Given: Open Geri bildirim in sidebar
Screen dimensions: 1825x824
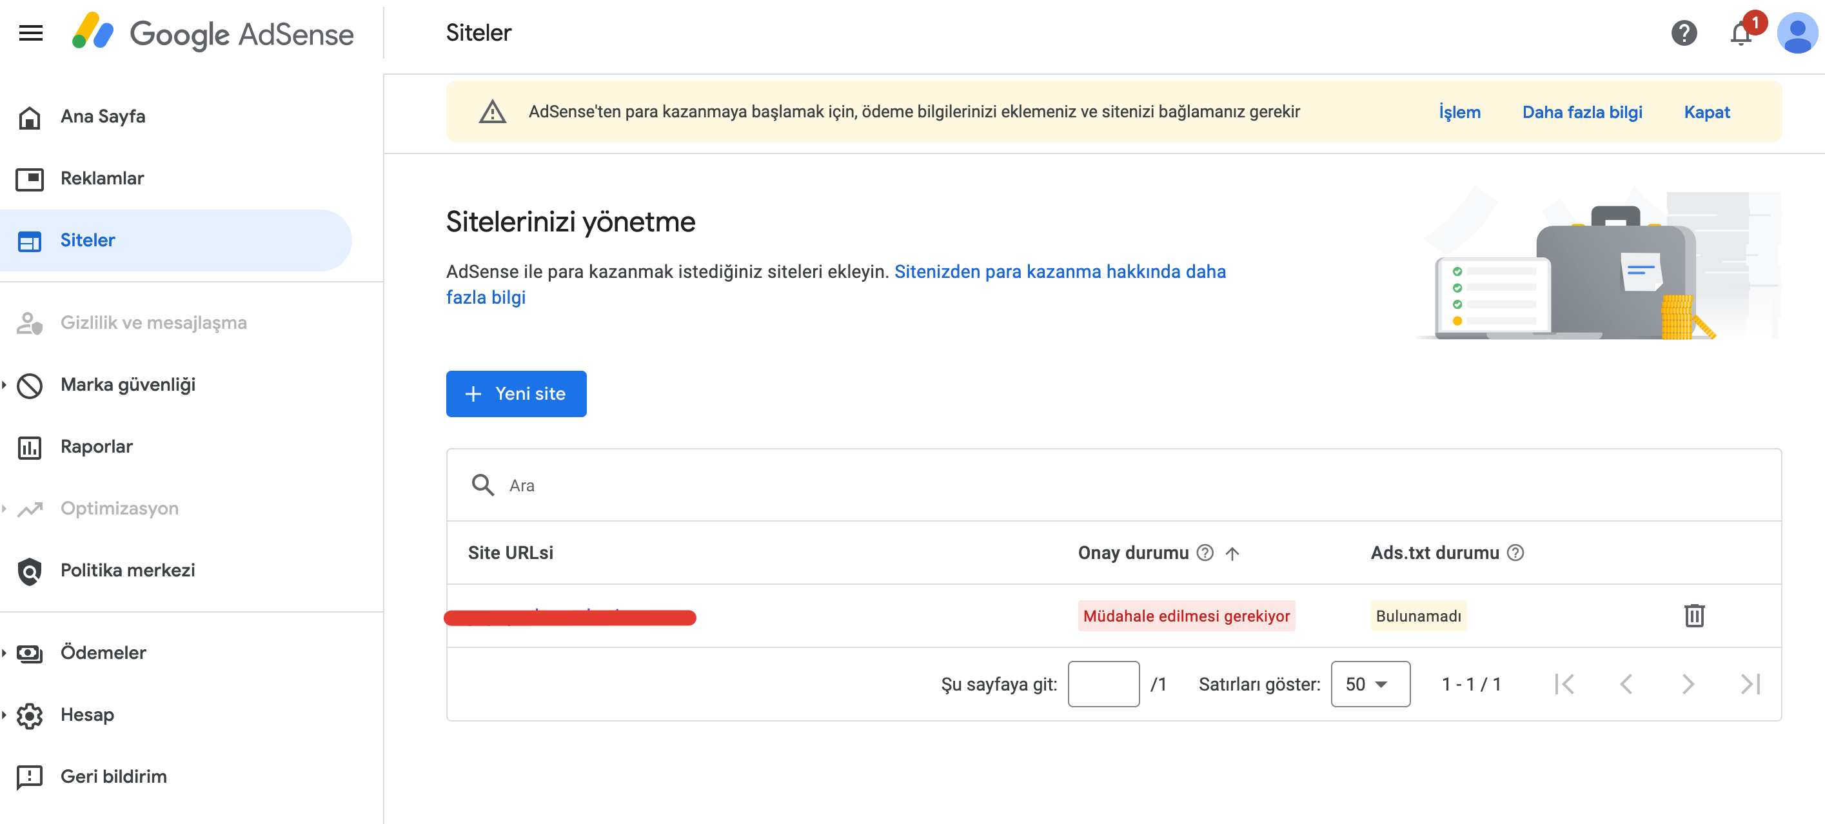Looking at the screenshot, I should tap(113, 777).
